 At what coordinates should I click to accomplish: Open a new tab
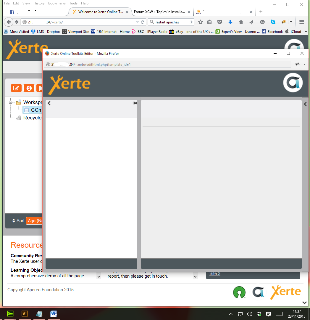click(261, 12)
